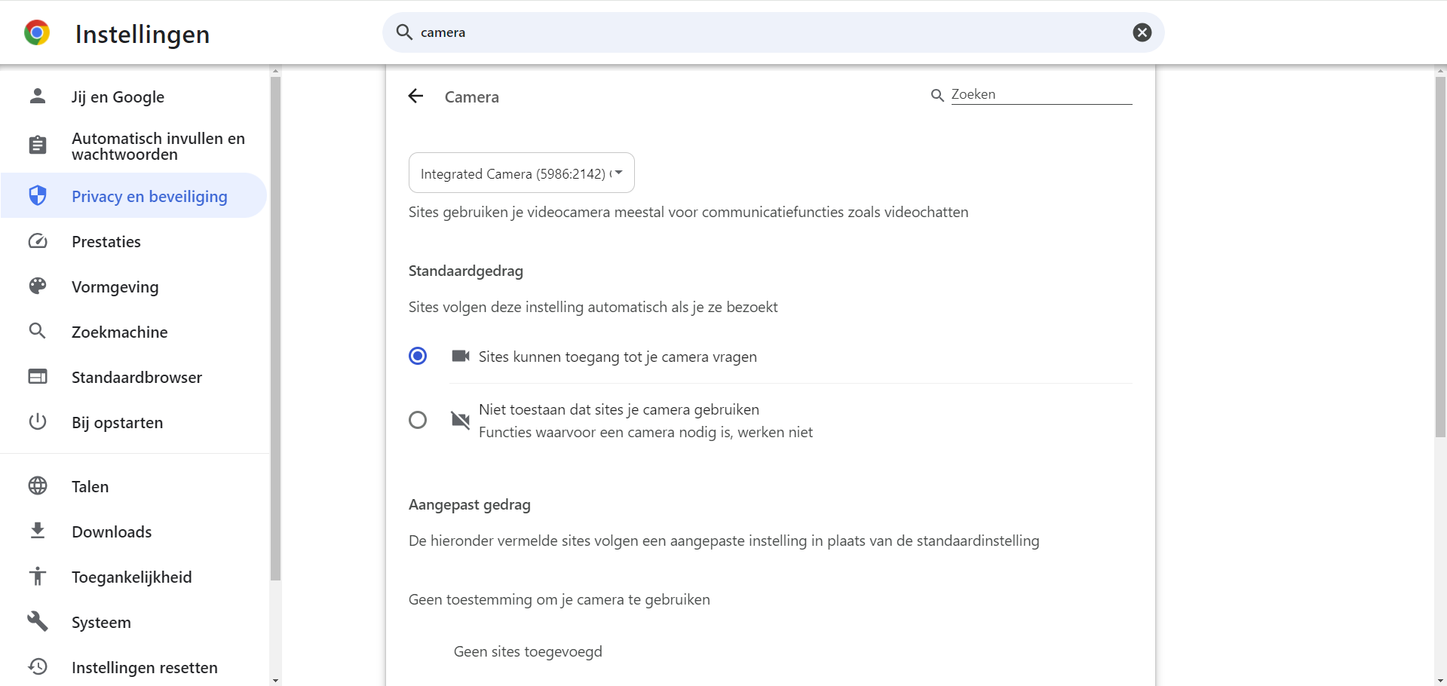This screenshot has height=686, width=1447.
Task: Open Downloads settings section
Action: point(112,532)
